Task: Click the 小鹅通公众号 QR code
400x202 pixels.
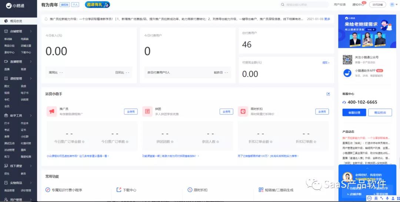Action: click(347, 59)
